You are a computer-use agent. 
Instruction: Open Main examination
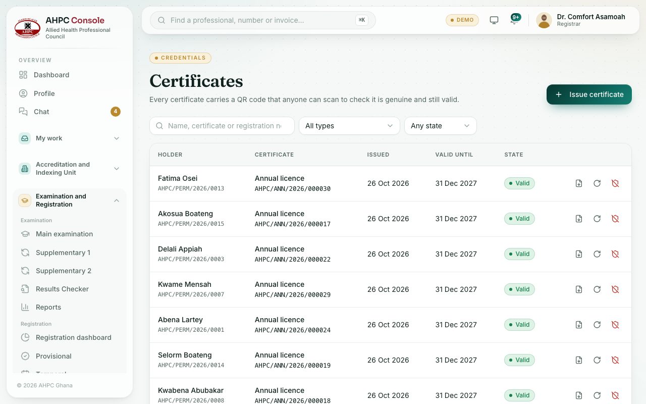(70, 234)
